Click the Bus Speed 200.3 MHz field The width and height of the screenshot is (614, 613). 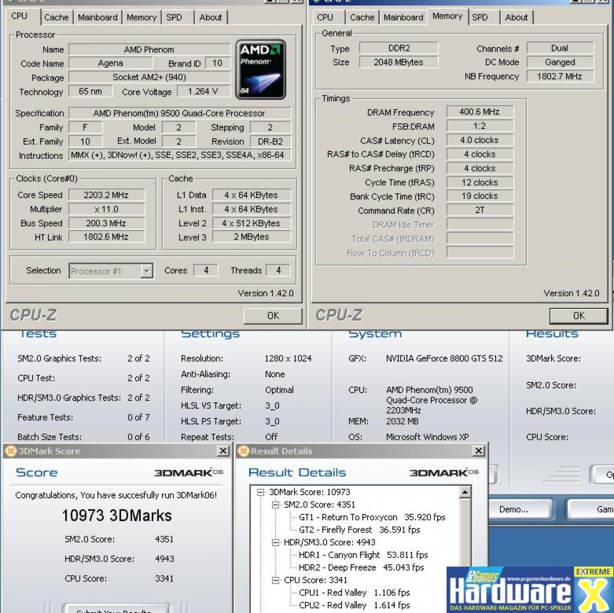click(107, 223)
